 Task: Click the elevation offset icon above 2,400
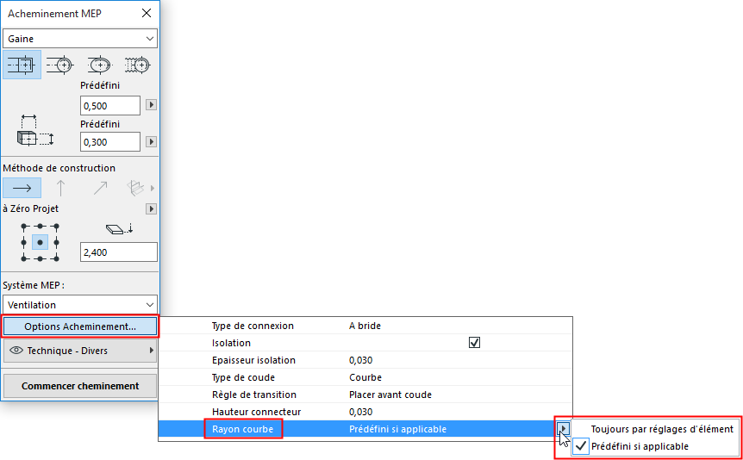click(118, 229)
